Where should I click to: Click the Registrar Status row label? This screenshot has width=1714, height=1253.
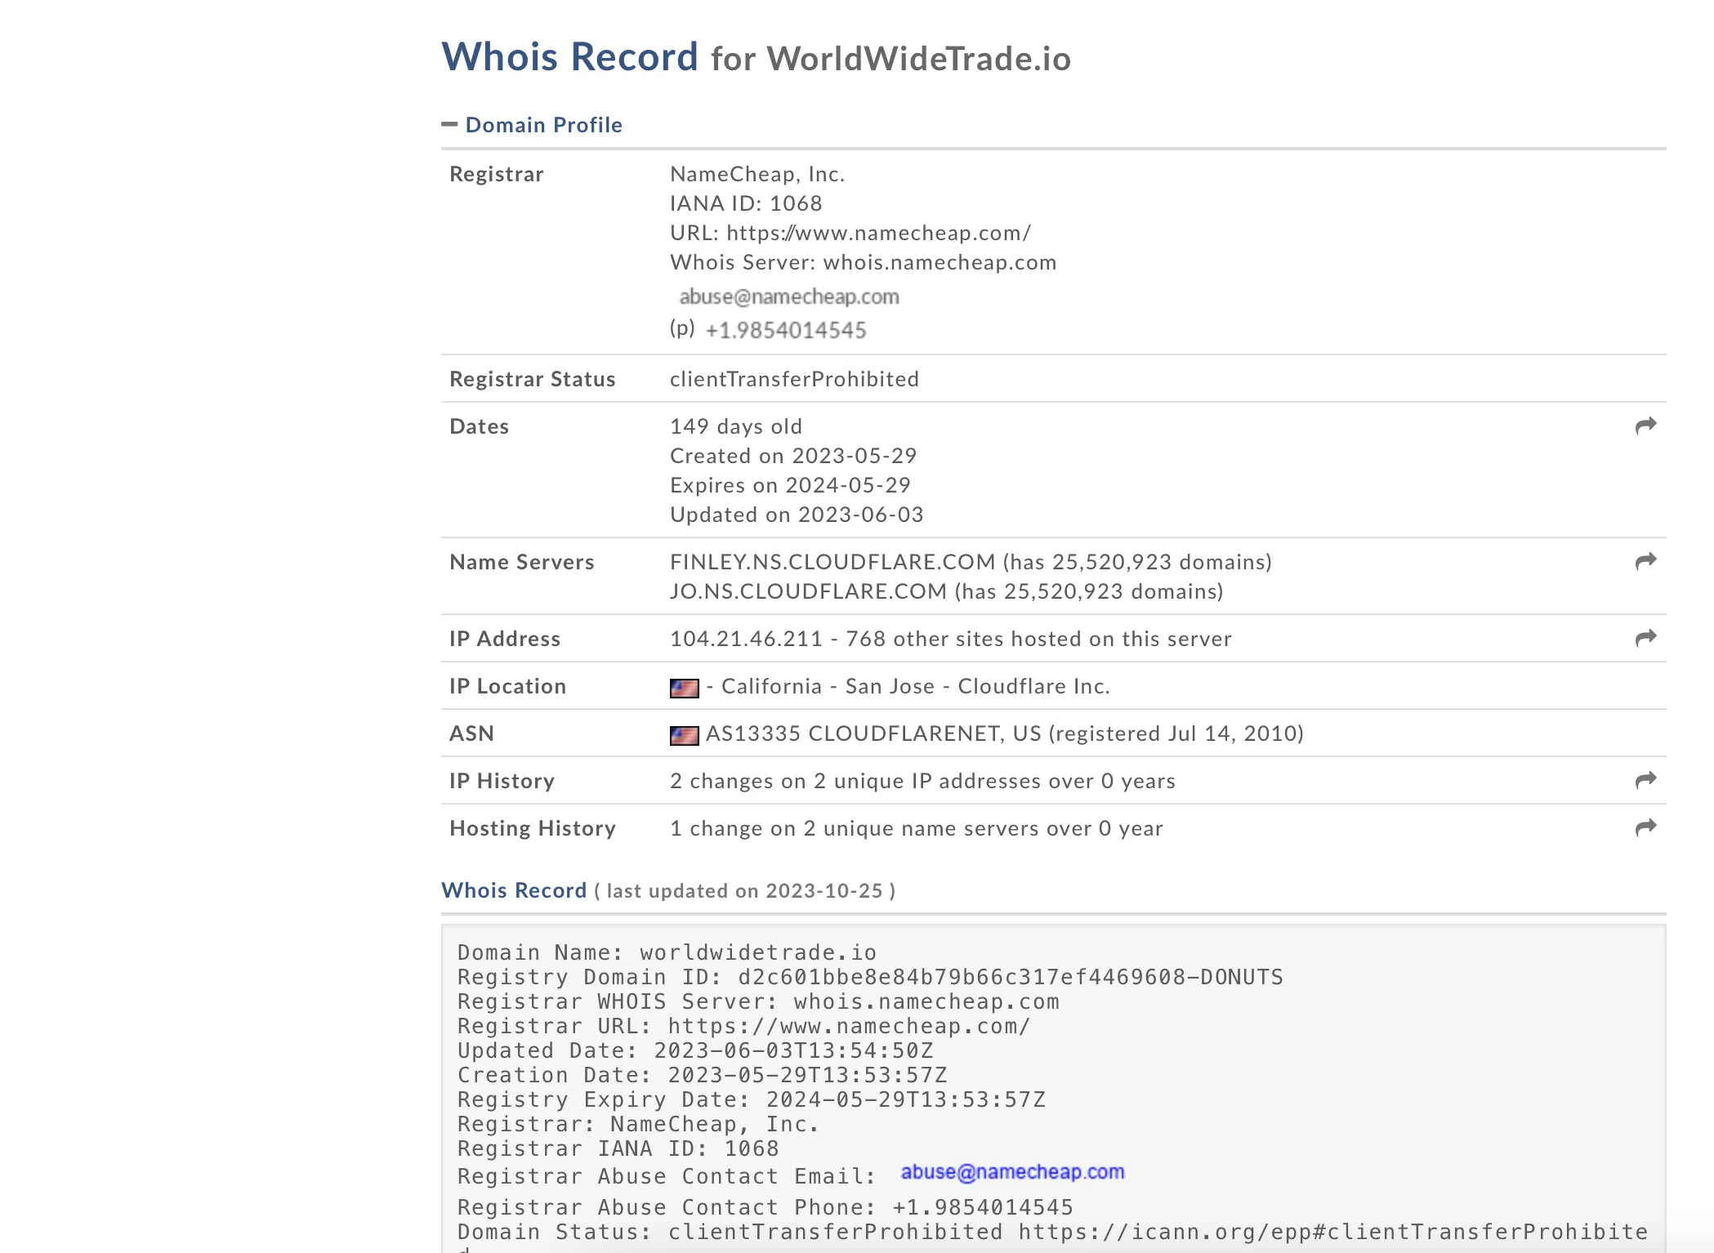click(x=533, y=379)
